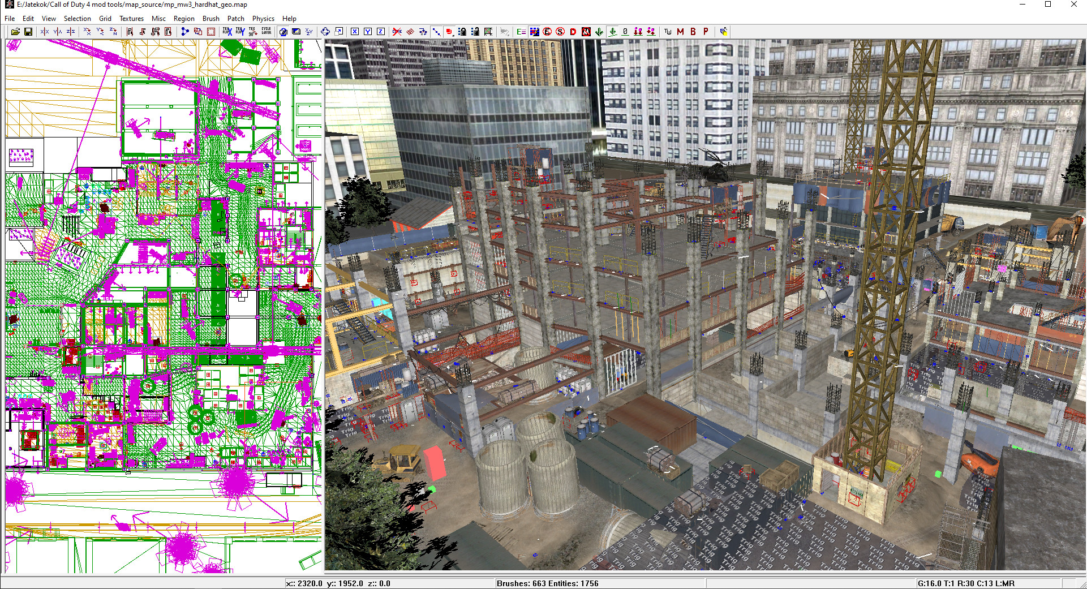1087x589 pixels.
Task: Click the red P toolbar icon
Action: (706, 32)
